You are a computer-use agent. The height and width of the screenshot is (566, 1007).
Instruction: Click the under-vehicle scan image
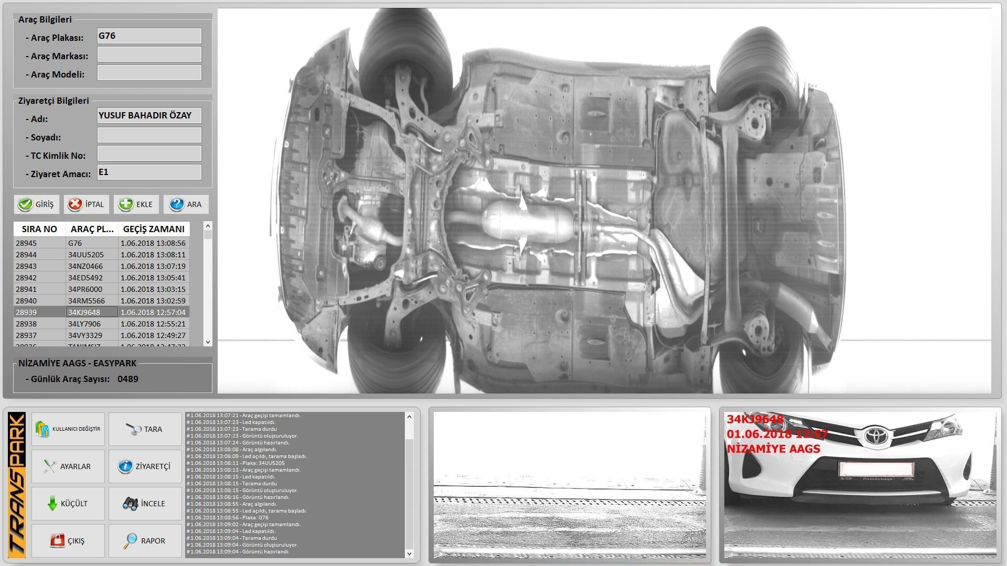pyautogui.click(x=604, y=201)
